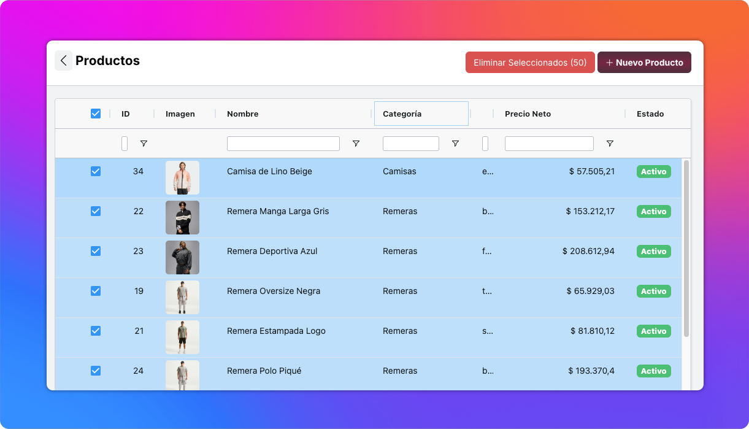Click the Eliminar Seleccionados (50) button

click(x=530, y=63)
